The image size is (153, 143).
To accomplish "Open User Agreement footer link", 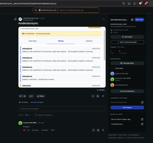I will tap(133, 135).
